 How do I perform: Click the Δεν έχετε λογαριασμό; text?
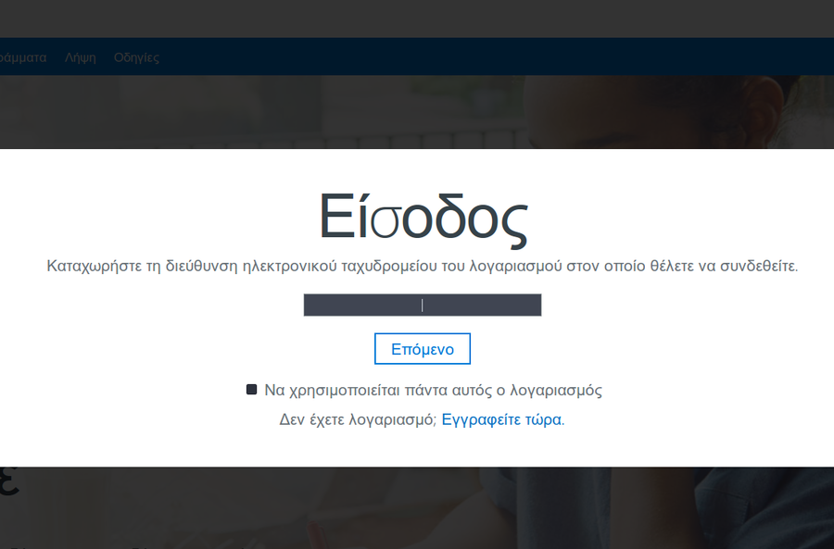point(358,419)
